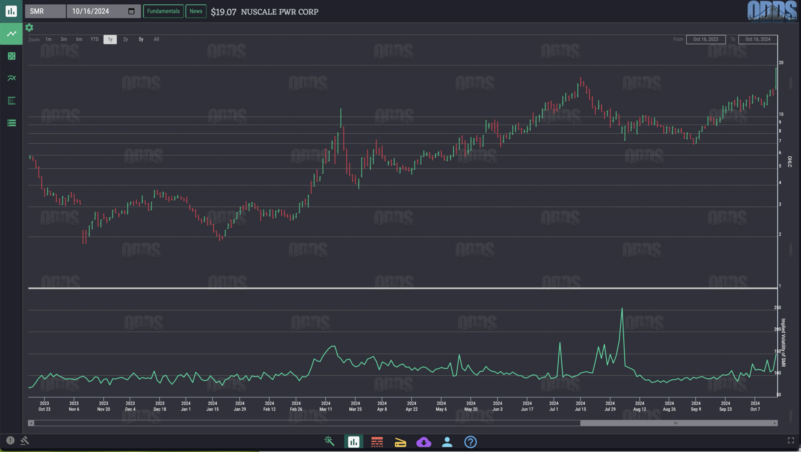Switch zoom to All time range
The image size is (801, 452).
156,39
